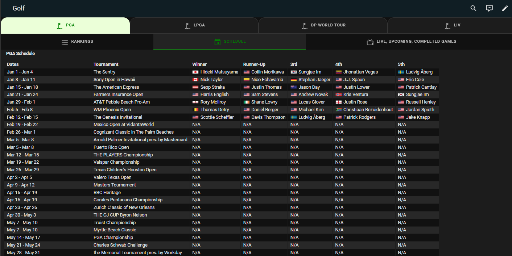Select The American Express tournament cell

[x=140, y=87]
